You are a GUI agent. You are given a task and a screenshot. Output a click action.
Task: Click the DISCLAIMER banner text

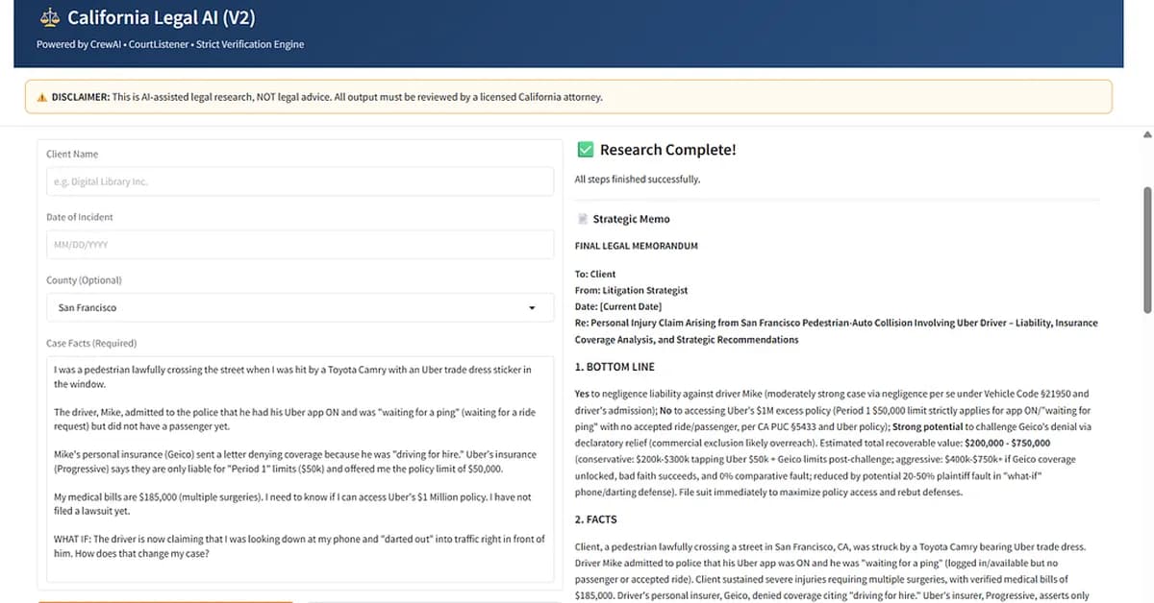point(327,97)
